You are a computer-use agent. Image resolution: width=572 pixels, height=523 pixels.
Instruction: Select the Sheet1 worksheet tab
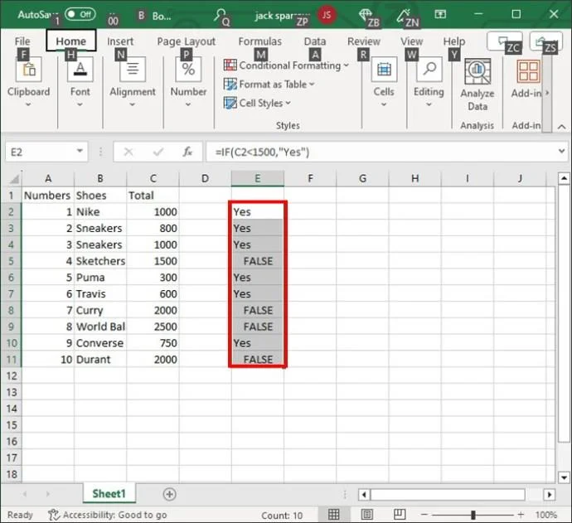(x=109, y=493)
